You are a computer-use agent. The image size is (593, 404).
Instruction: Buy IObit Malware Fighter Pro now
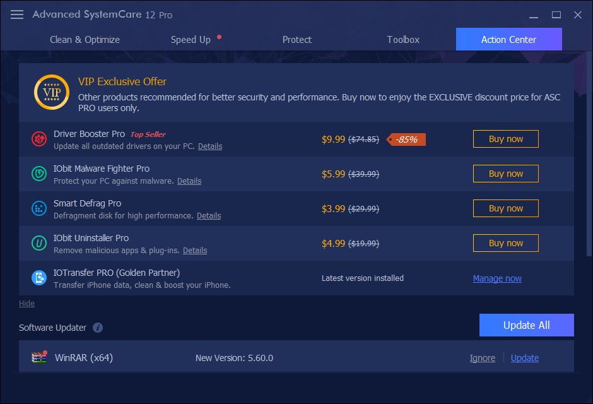click(x=506, y=174)
